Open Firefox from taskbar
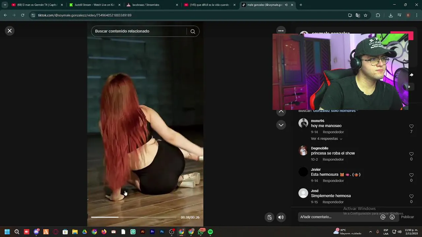 coord(104,232)
